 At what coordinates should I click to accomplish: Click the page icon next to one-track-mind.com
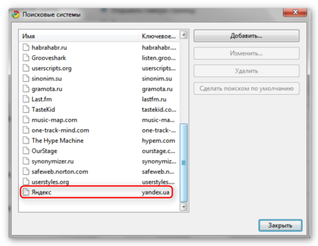[26, 130]
